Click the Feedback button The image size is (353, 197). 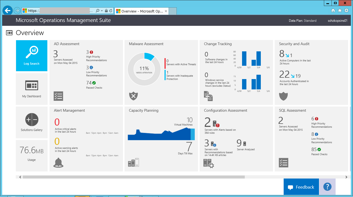301,187
